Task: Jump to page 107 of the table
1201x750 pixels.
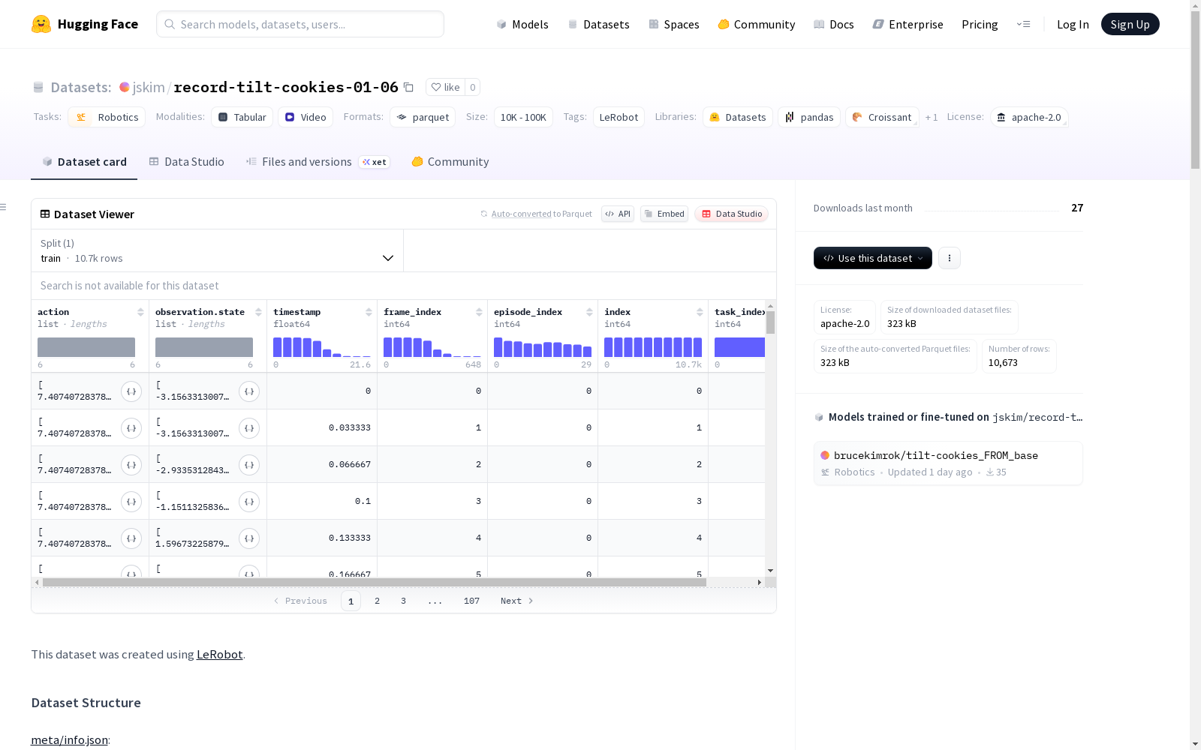Action: tap(471, 601)
